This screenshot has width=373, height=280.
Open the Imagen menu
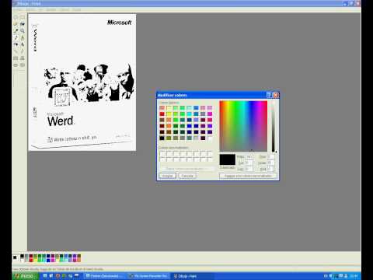51,9
